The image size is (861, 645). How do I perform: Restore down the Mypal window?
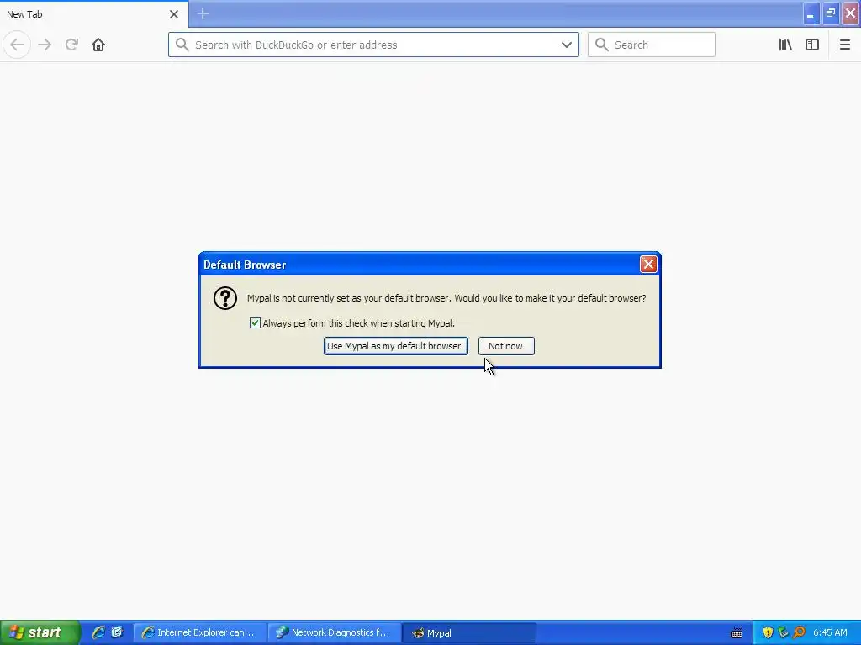point(830,13)
